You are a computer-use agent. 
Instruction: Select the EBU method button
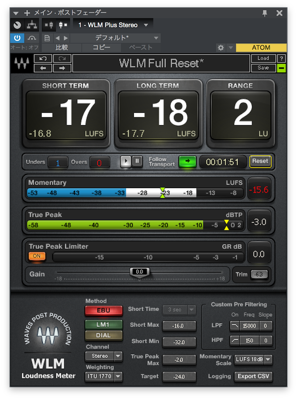pos(104,311)
